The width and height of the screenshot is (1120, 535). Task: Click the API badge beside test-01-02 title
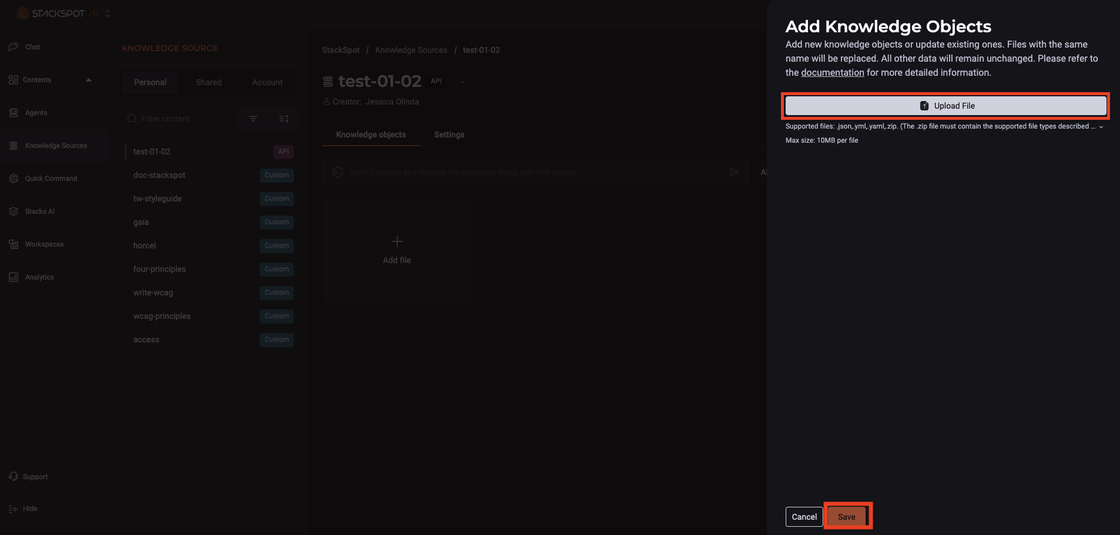(x=436, y=81)
